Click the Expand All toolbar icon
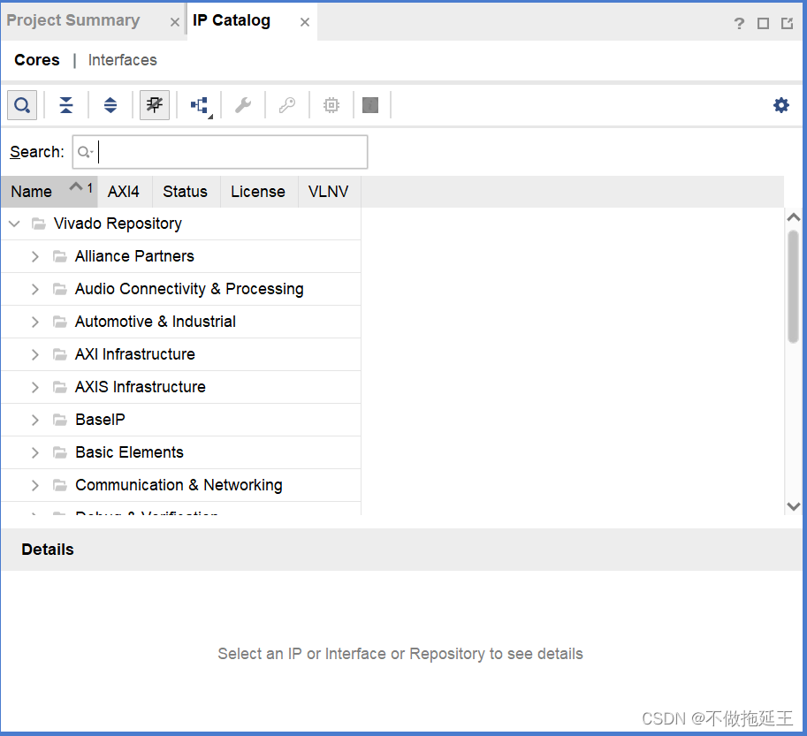 point(110,105)
